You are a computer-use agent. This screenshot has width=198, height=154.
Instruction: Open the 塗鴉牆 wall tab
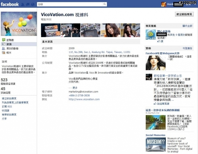[x=10, y=40]
